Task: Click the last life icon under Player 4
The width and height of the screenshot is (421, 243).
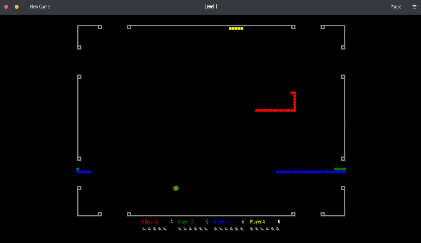Action: coord(278,229)
